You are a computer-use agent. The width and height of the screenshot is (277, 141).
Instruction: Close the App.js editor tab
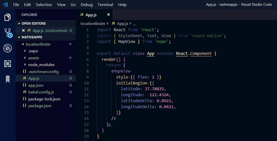coord(108,15)
